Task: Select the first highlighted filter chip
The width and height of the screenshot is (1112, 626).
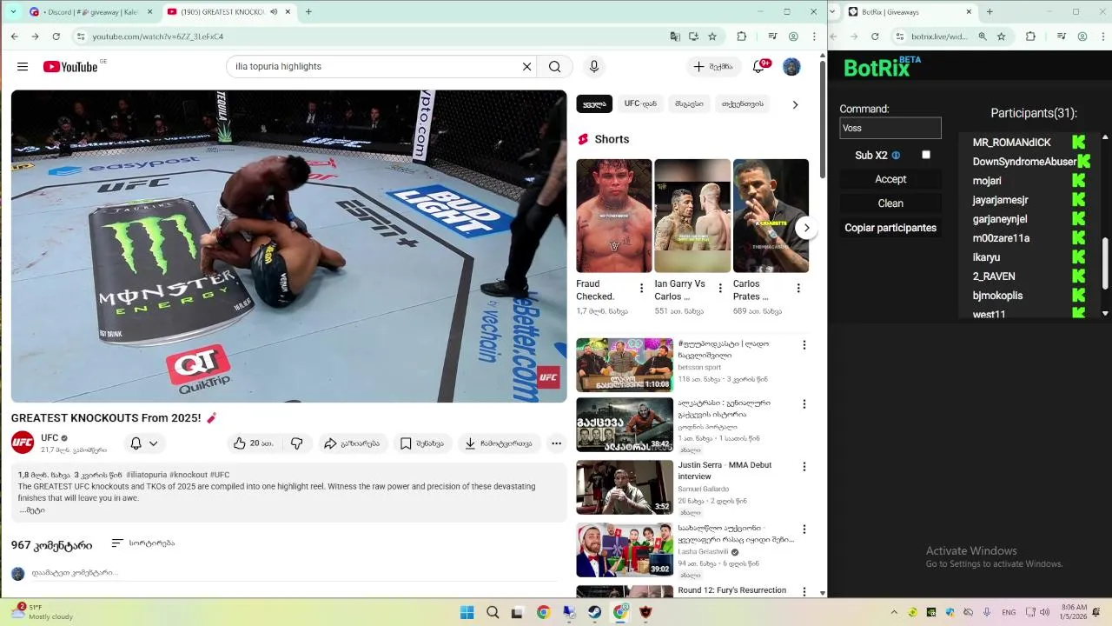Action: coord(594,104)
